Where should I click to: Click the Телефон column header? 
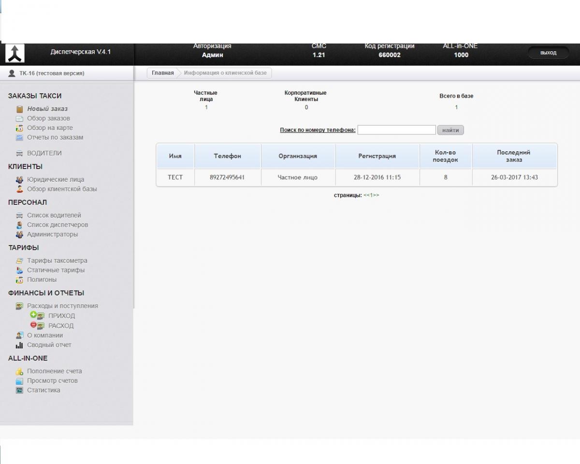(228, 156)
